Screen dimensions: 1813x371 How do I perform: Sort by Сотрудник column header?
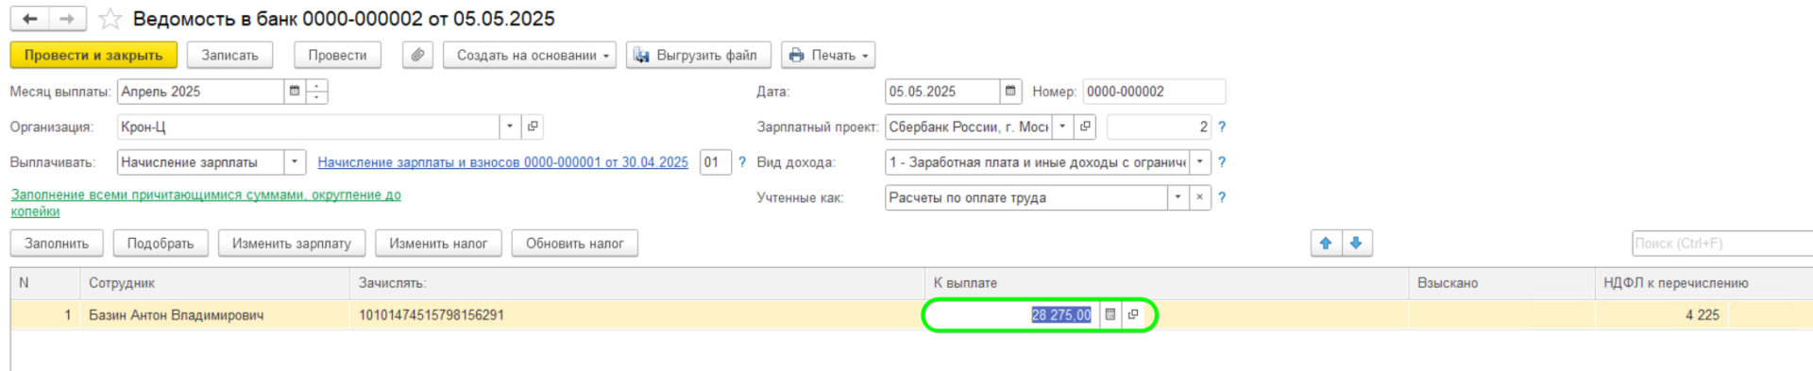[214, 283]
